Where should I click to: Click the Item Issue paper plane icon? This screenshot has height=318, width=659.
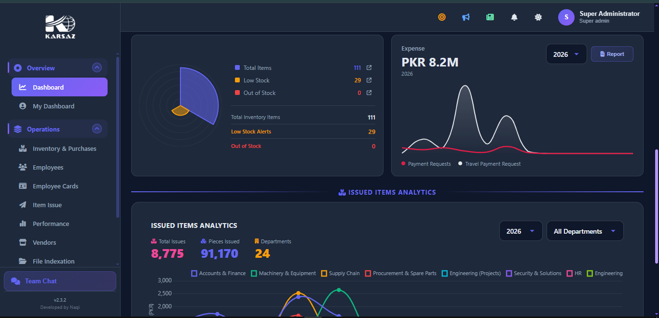coord(23,205)
